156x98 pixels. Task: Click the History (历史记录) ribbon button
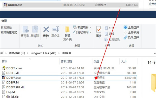[x=112, y=40]
